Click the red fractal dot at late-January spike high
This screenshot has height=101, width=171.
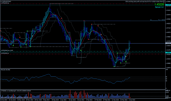tap(84, 21)
